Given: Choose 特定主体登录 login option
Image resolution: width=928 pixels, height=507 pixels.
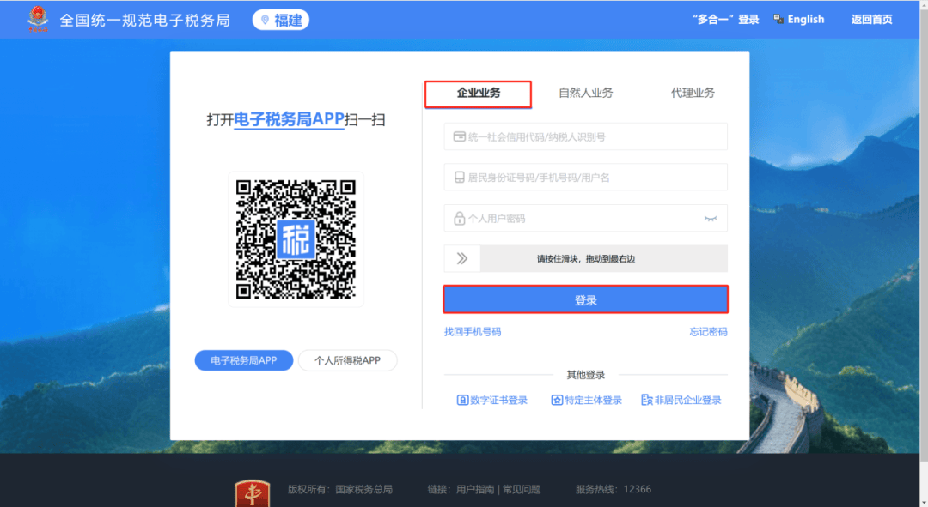Looking at the screenshot, I should (x=587, y=400).
